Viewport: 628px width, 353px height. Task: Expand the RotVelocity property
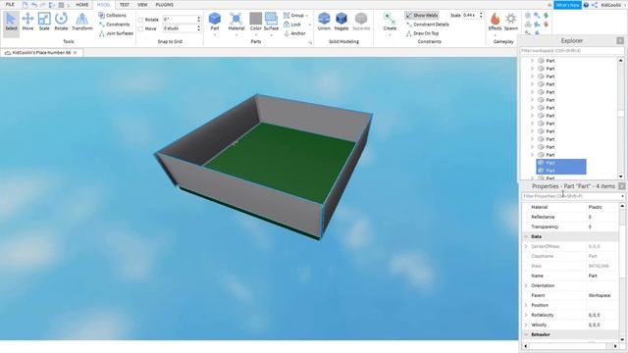pyautogui.click(x=526, y=315)
